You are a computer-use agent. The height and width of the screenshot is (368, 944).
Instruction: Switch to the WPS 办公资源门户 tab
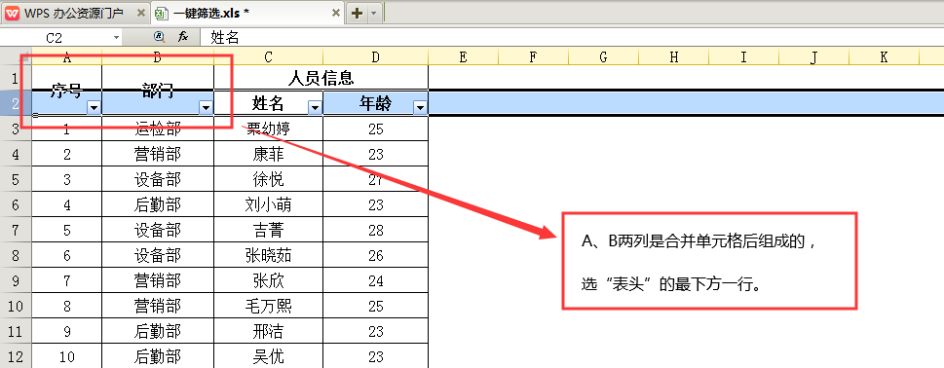(x=74, y=13)
